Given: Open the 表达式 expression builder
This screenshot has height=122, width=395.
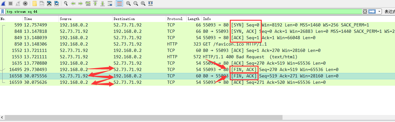Looking at the screenshot, I should tap(390, 11).
